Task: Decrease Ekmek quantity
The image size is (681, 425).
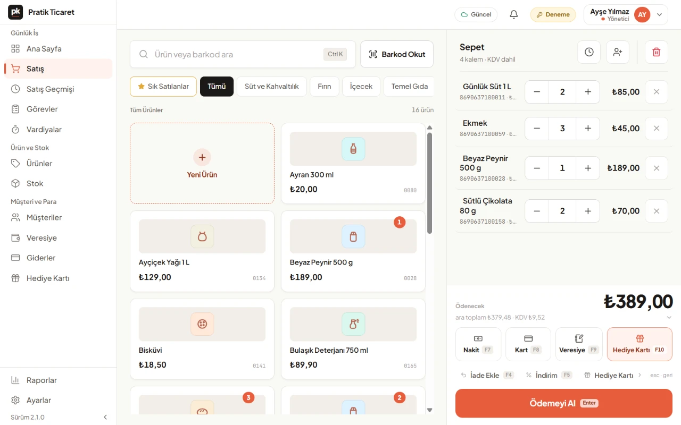Action: point(537,129)
